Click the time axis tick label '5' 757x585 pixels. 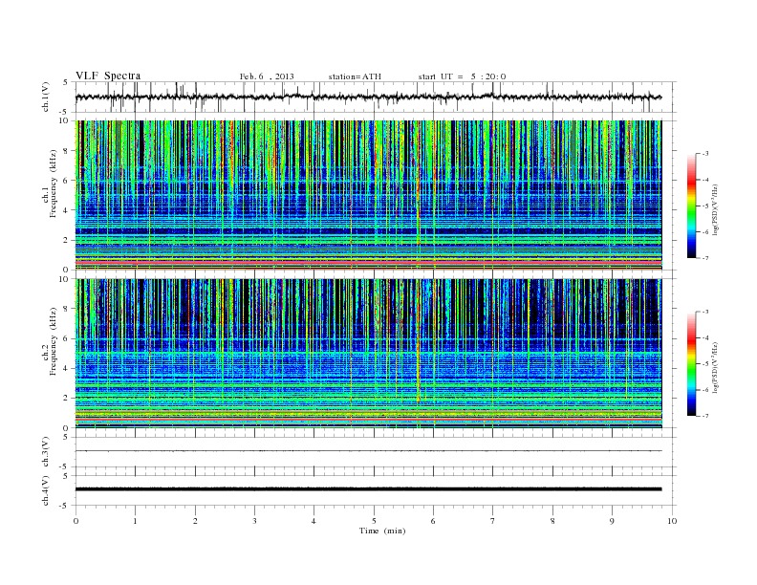tap(374, 521)
